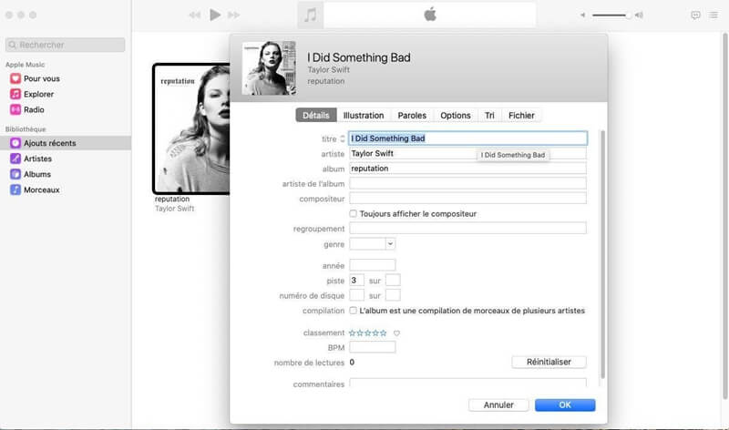Screen dimensions: 729x430
Task: Confirm with the OK button
Action: pyautogui.click(x=565, y=404)
